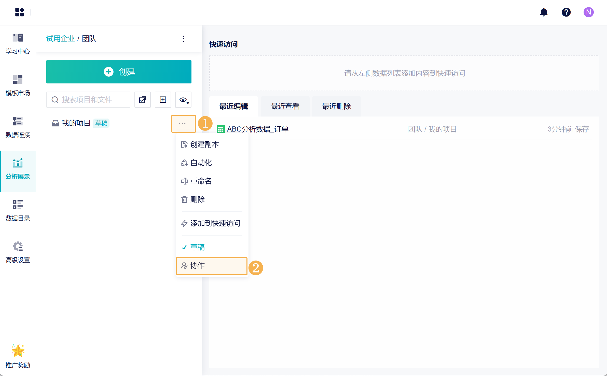607x376 pixels.
Task: Open the user avatar N menu
Action: coord(588,12)
